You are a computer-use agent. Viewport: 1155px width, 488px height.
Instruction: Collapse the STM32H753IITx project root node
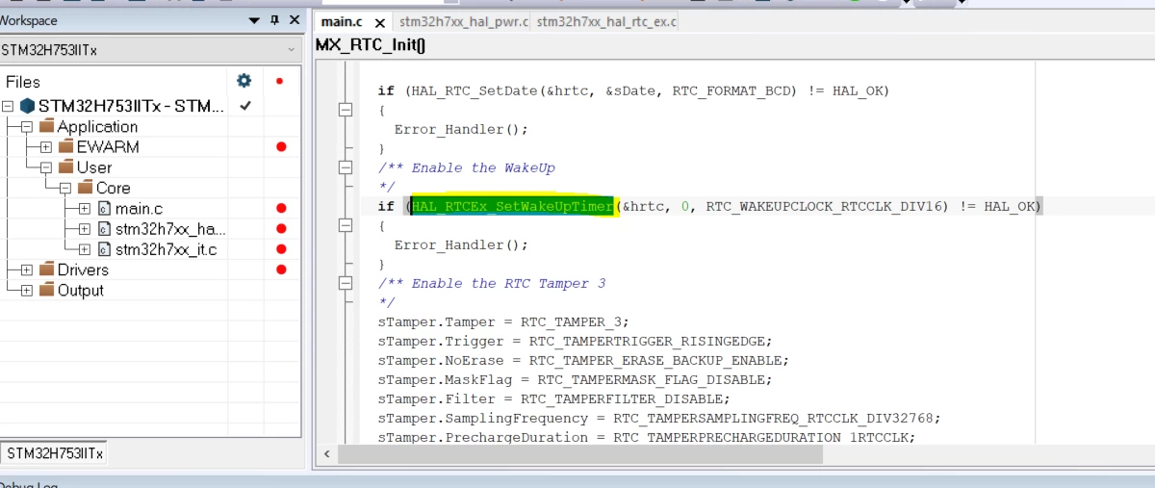[x=8, y=106]
